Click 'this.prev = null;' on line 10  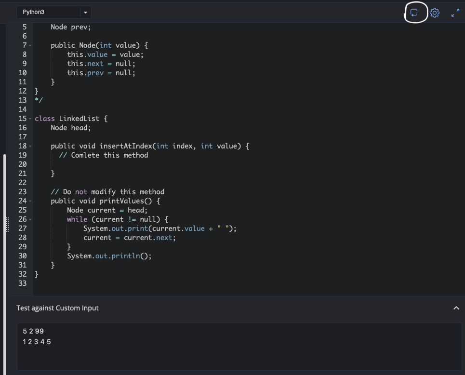pyautogui.click(x=101, y=73)
